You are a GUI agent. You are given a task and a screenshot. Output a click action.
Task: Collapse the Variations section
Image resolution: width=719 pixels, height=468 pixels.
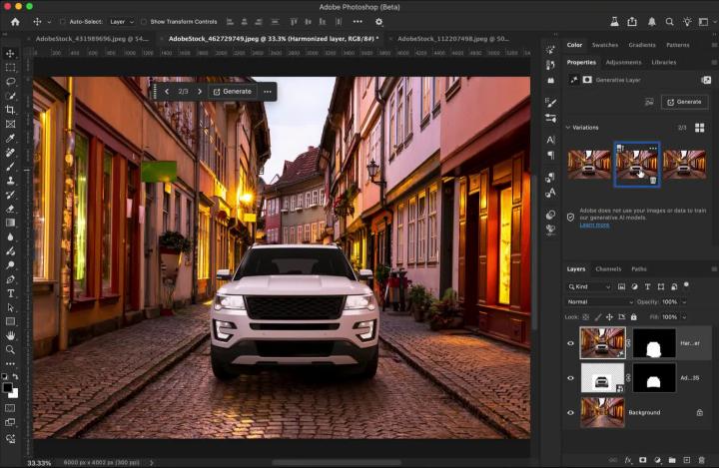pyautogui.click(x=568, y=128)
